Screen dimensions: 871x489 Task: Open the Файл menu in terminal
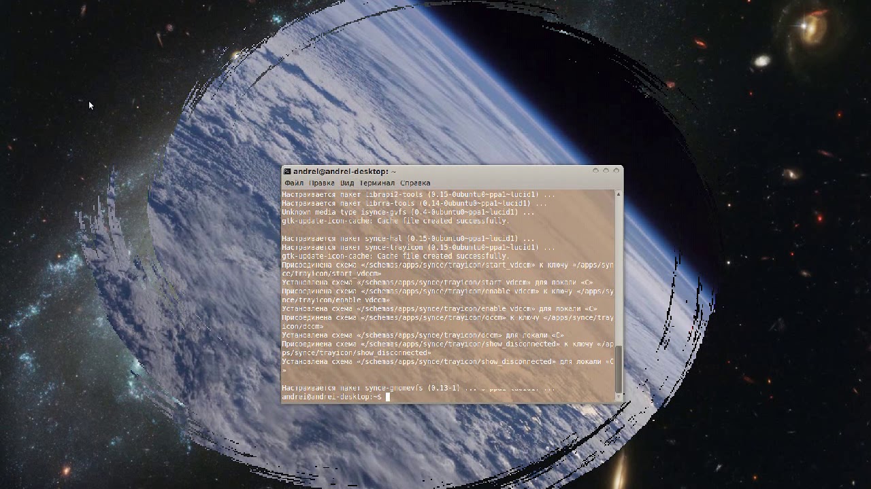click(x=294, y=183)
